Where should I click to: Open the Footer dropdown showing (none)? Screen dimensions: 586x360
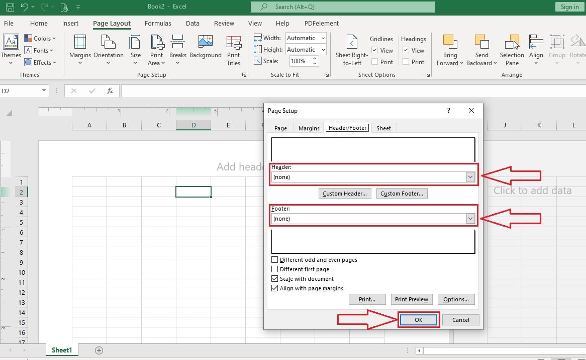tap(470, 219)
